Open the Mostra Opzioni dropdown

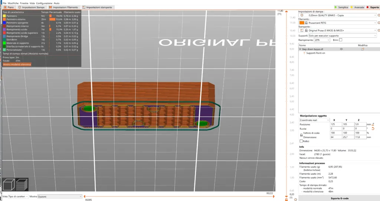(x=60, y=197)
